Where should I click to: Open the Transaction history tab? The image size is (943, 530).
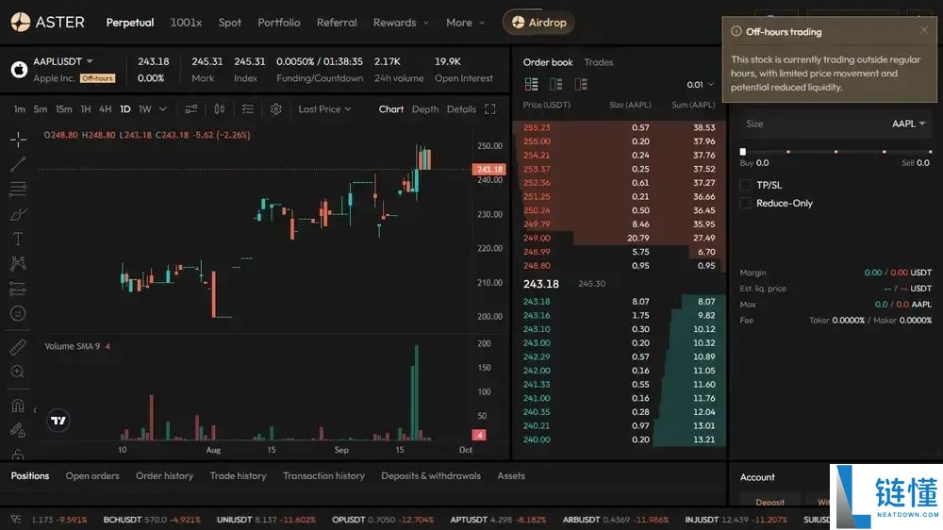[323, 476]
